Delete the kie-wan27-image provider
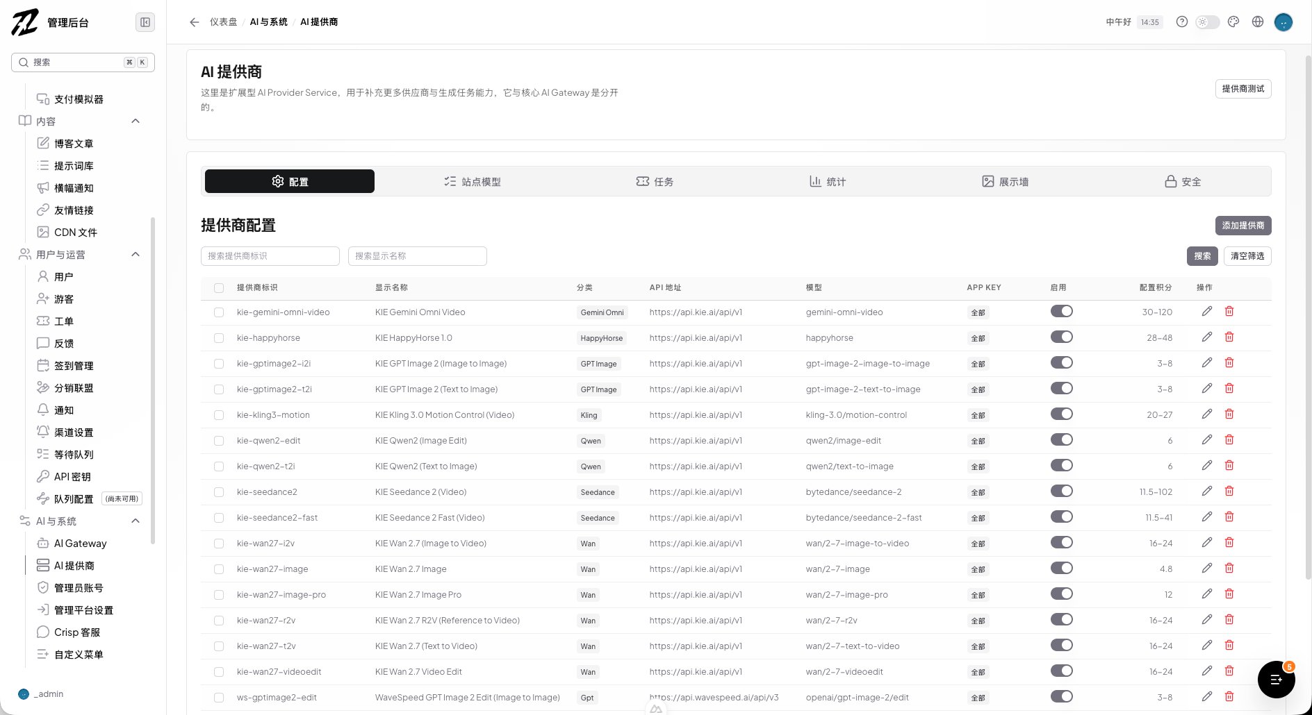 pyautogui.click(x=1229, y=569)
